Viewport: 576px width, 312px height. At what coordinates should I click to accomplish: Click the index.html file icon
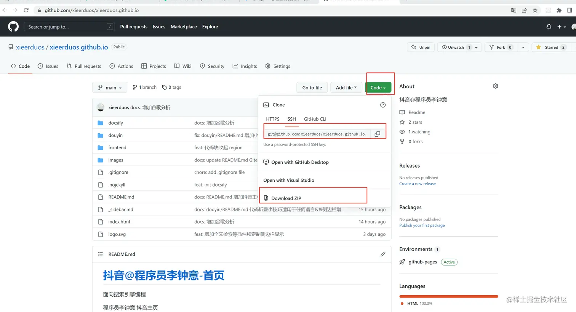[101, 222]
